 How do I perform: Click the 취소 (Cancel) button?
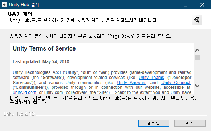[x=190, y=123]
